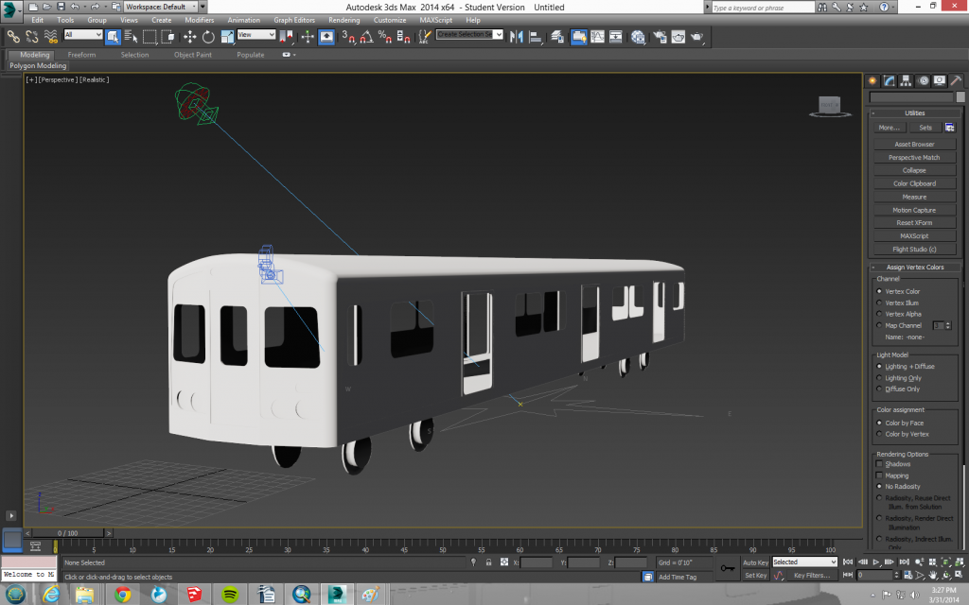Click the Asset Browser button

[915, 144]
